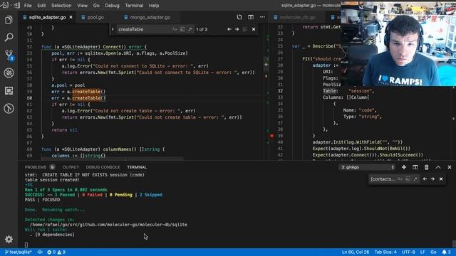Click the editor horizontal scrollbar
This screenshot has width=456, height=256.
(x=112, y=159)
